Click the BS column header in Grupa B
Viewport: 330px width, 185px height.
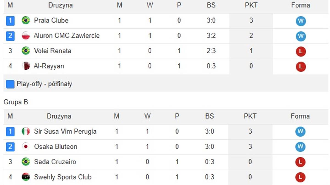click(209, 116)
